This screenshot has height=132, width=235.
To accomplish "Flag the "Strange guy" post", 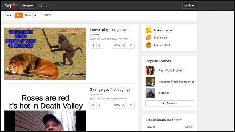I will (131, 105).
